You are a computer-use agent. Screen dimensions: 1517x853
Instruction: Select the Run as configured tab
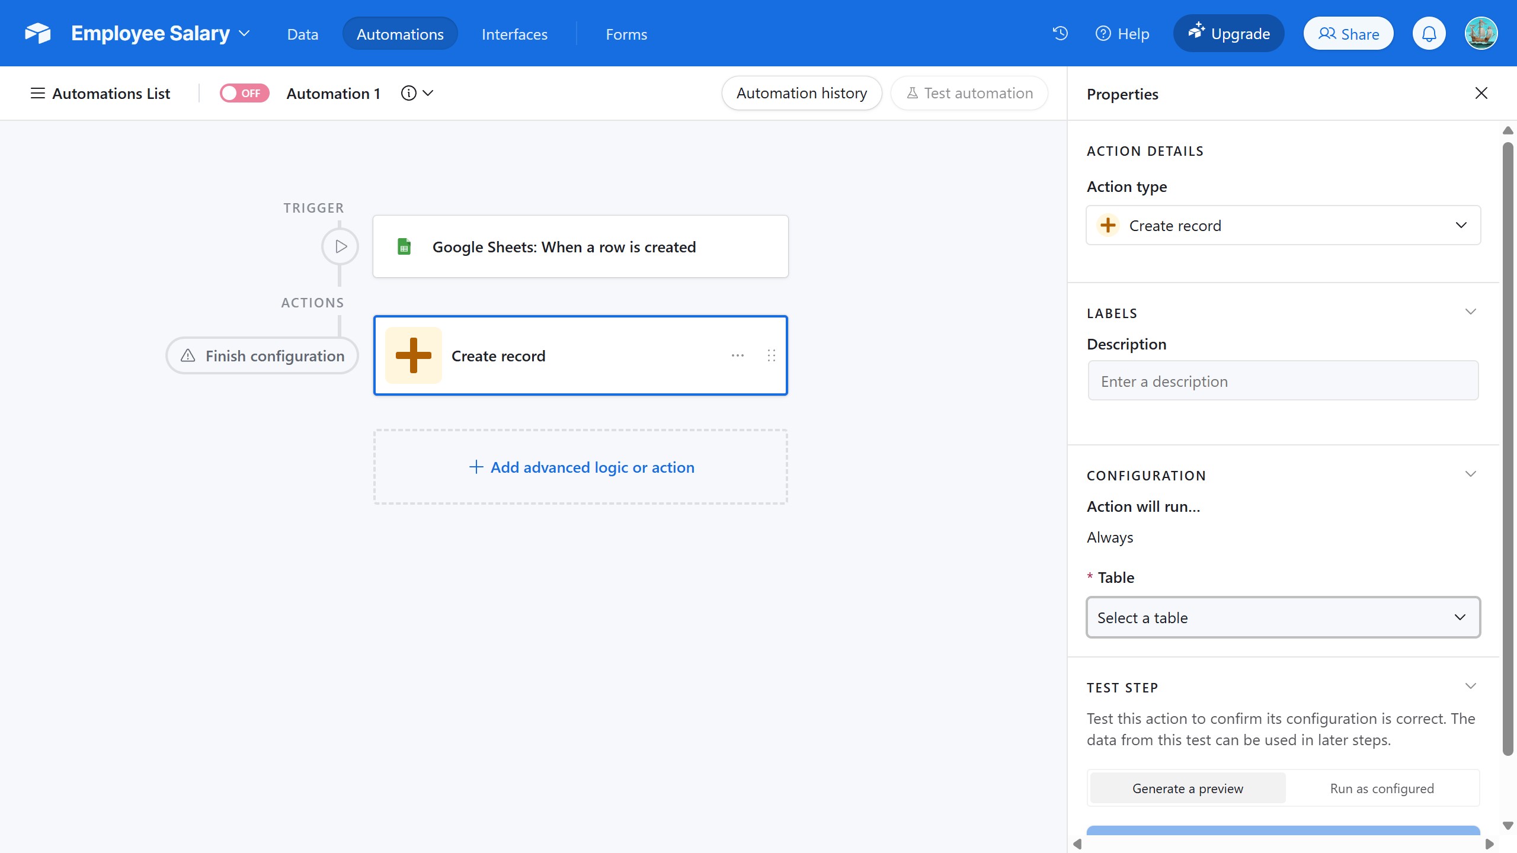(1382, 788)
